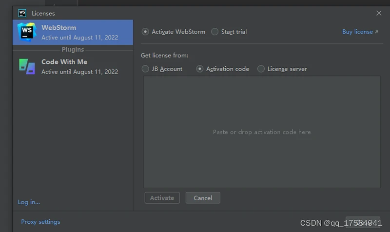The width and height of the screenshot is (390, 232).
Task: Click the WebStorm product icon in the list
Action: pyautogui.click(x=27, y=32)
